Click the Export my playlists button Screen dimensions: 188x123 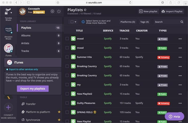click(x=33, y=89)
